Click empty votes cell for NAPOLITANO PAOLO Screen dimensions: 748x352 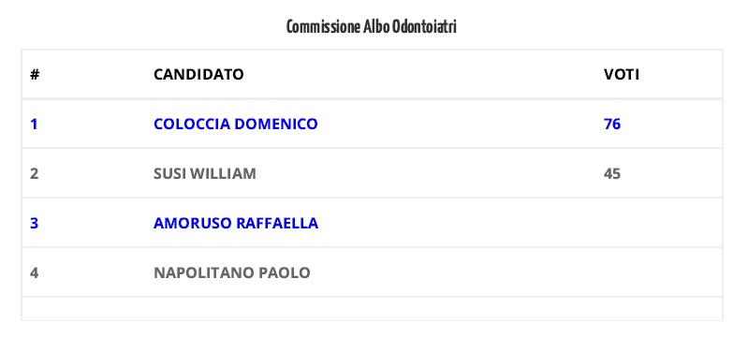659,272
